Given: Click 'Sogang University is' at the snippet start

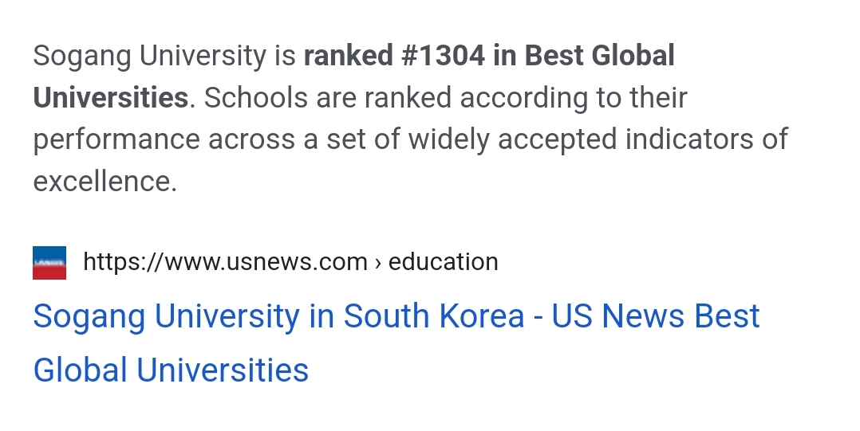Looking at the screenshot, I should coord(164,56).
